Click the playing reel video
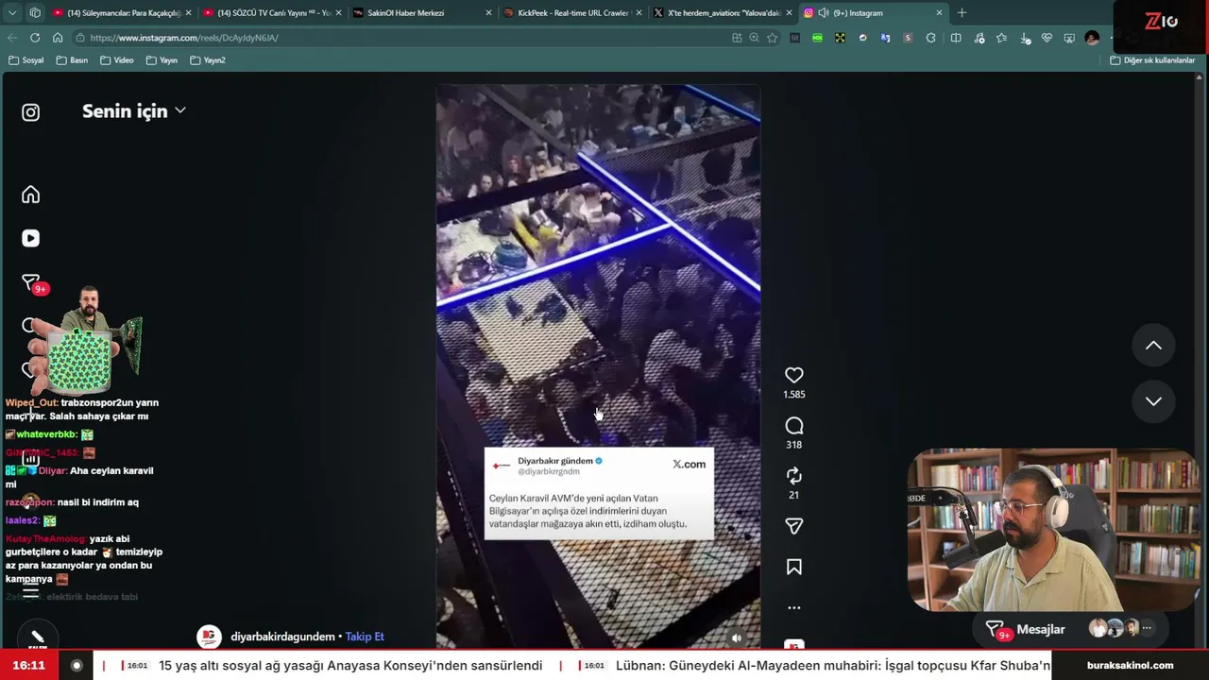The width and height of the screenshot is (1209, 680). tap(598, 366)
